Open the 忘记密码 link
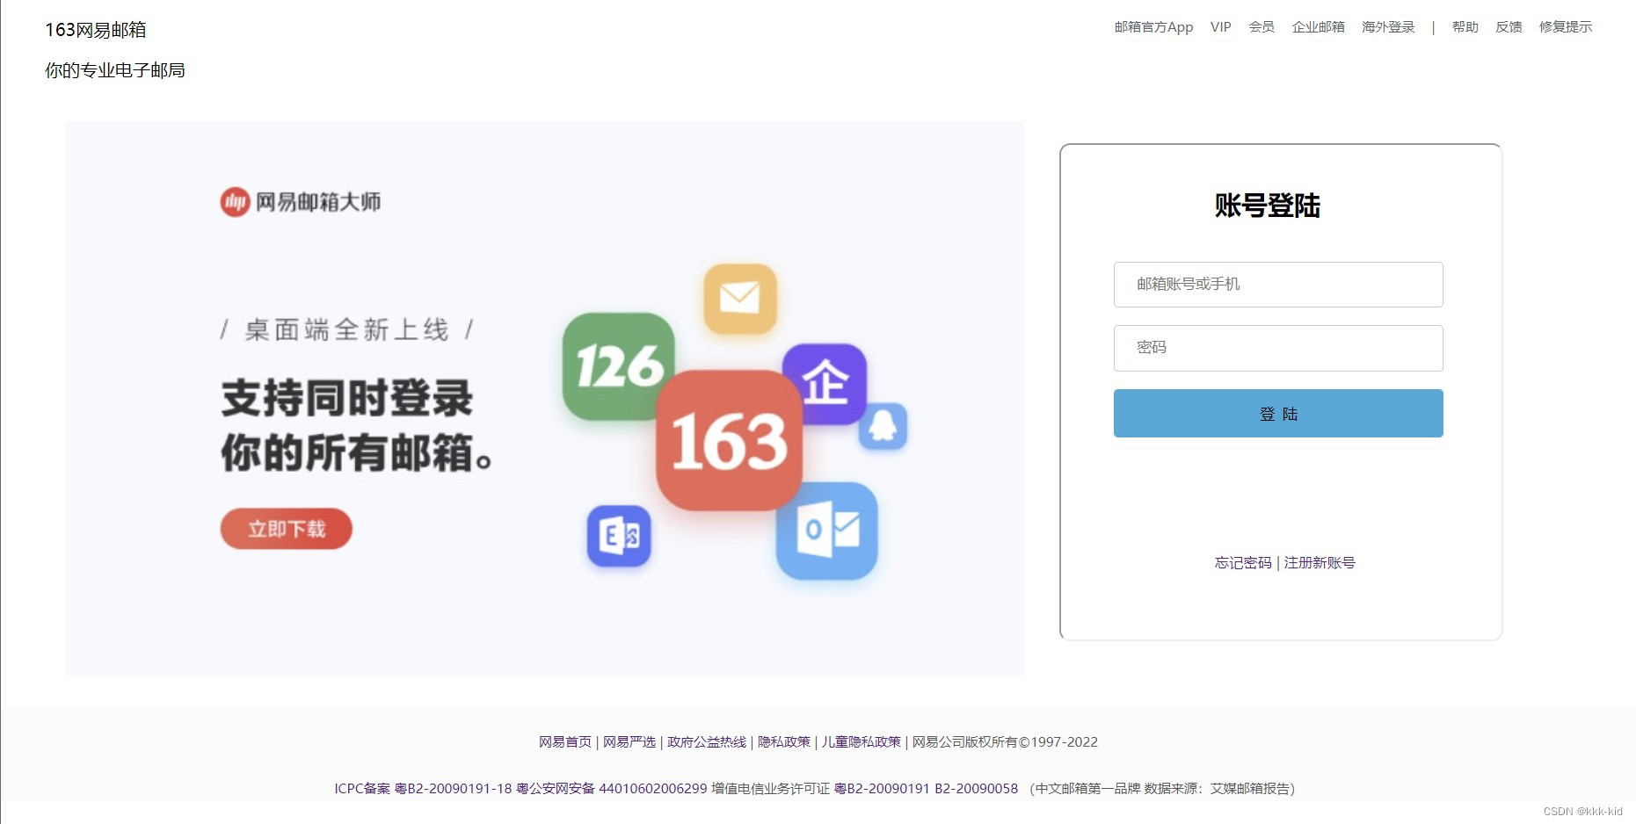The width and height of the screenshot is (1636, 824). [x=1243, y=563]
